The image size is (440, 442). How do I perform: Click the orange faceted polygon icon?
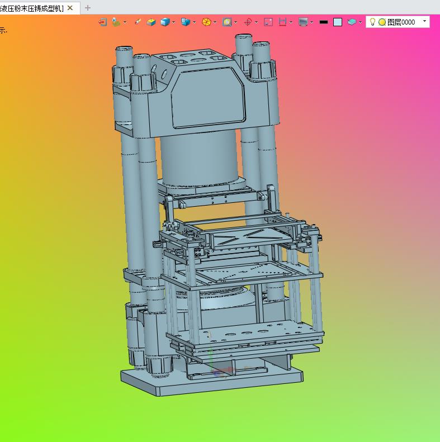[x=206, y=22]
